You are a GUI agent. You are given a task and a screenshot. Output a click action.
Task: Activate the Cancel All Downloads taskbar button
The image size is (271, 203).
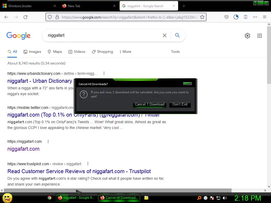(119, 198)
